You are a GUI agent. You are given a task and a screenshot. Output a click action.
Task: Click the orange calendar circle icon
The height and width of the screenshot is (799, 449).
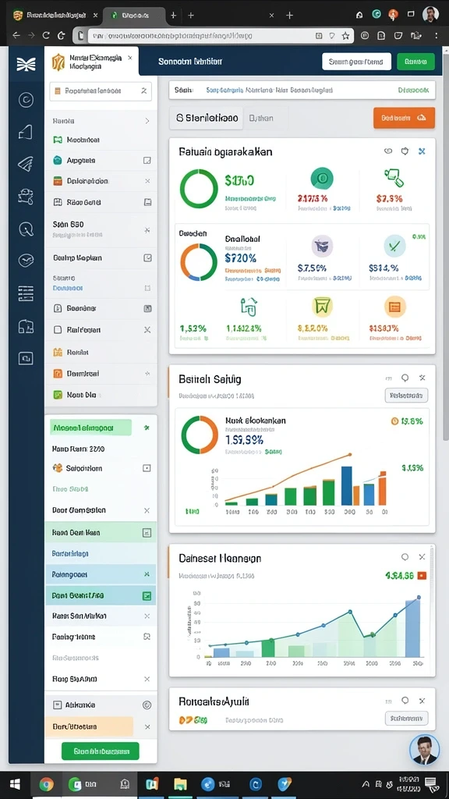[x=395, y=306]
